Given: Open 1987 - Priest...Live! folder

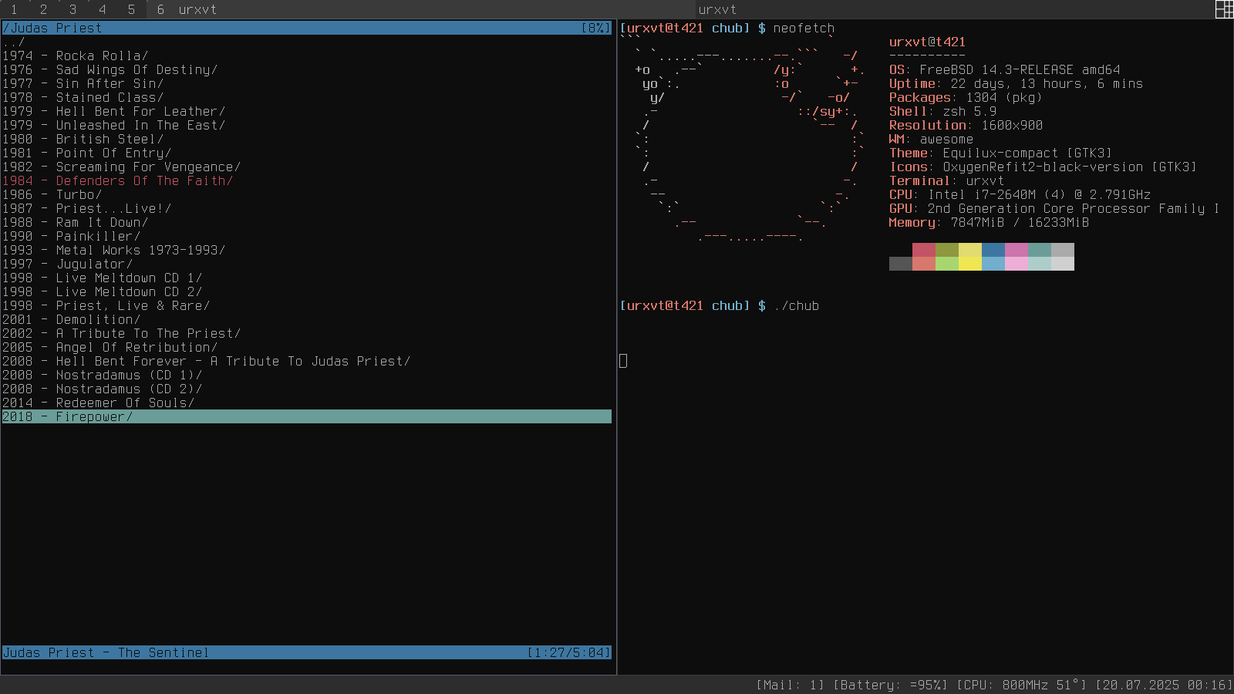Looking at the screenshot, I should click(x=86, y=208).
